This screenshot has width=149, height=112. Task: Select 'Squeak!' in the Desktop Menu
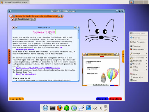point(139,38)
